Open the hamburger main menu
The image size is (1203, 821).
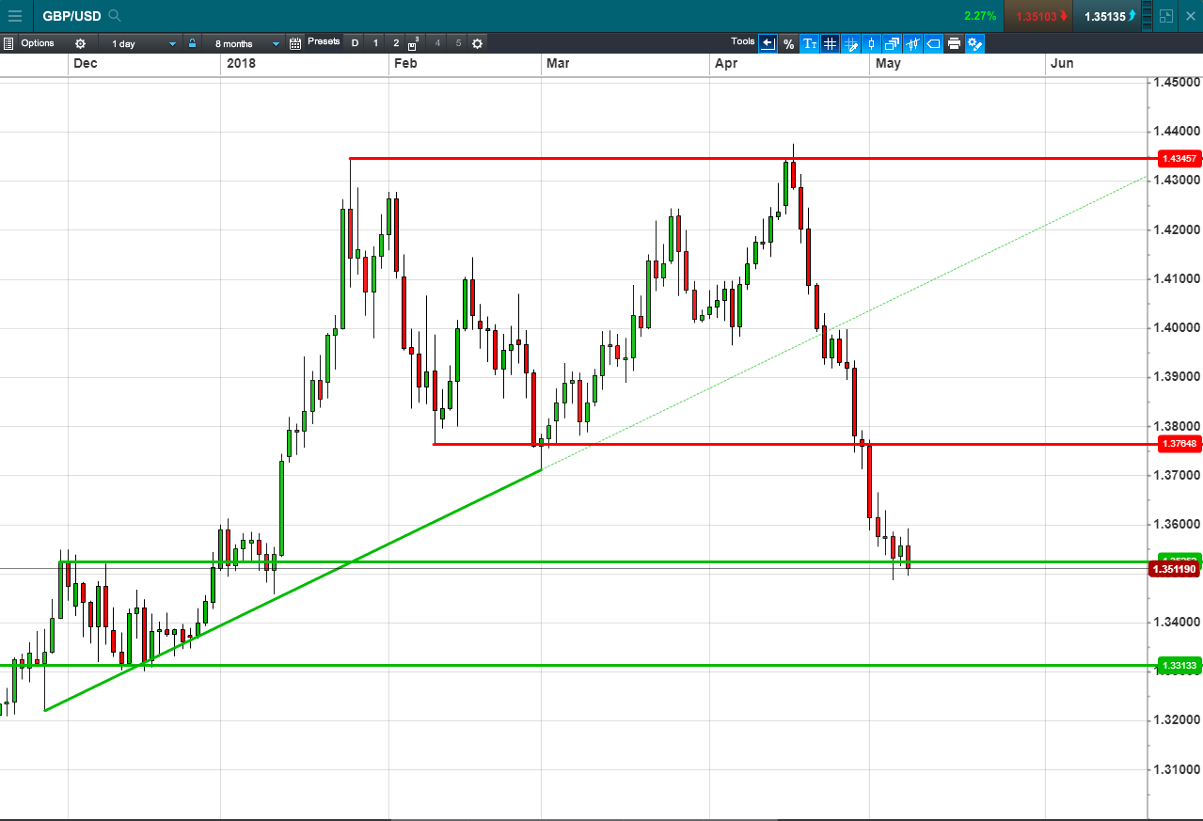[x=15, y=16]
